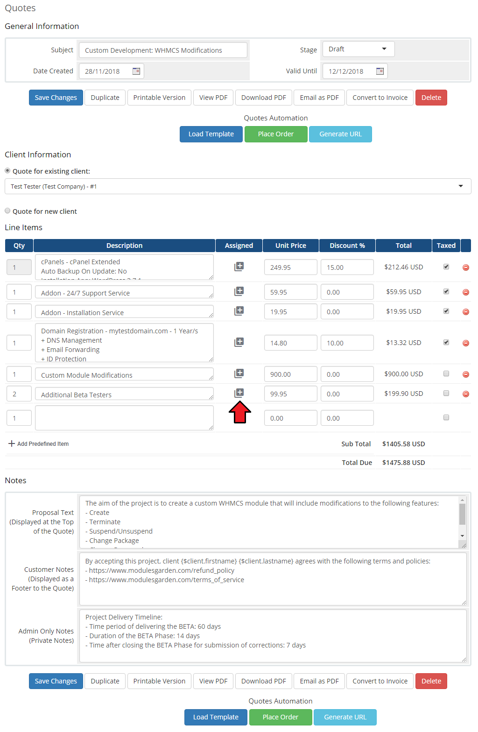The height and width of the screenshot is (732, 478).
Task: Click assign icon for Domain Registration row
Action: (239, 342)
